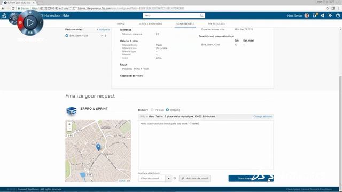Select the Shipping delivery option

coord(167,110)
